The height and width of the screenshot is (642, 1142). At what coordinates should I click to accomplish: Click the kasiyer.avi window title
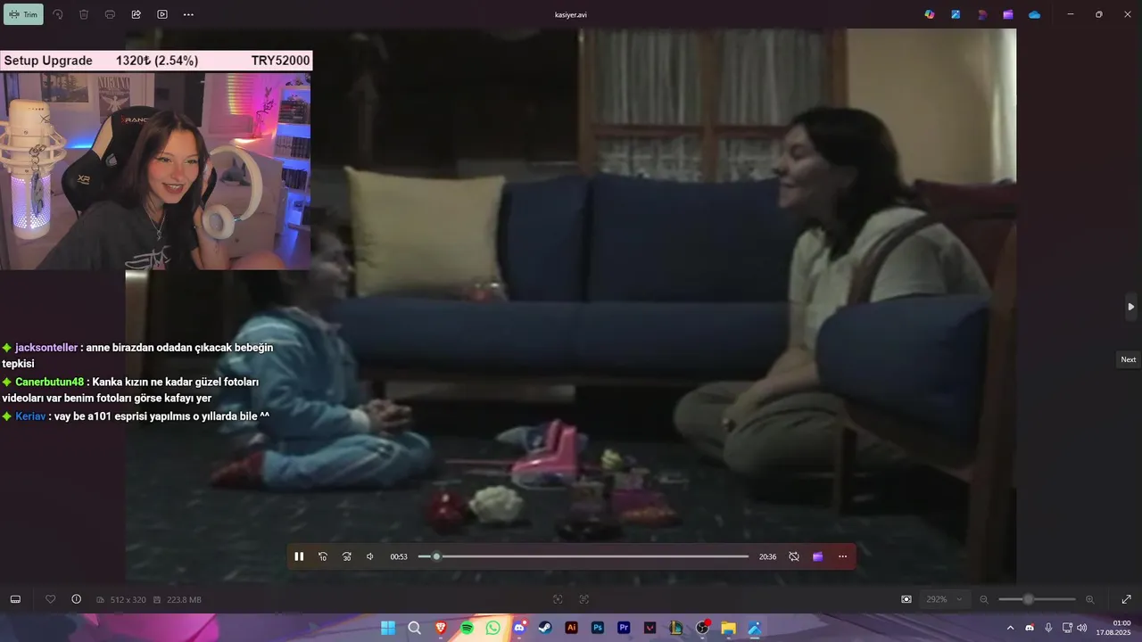click(571, 14)
